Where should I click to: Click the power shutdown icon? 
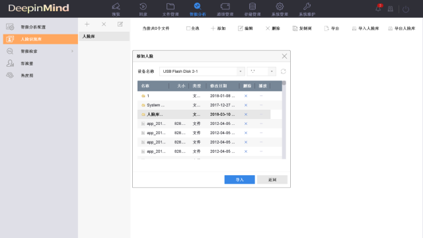tap(406, 9)
